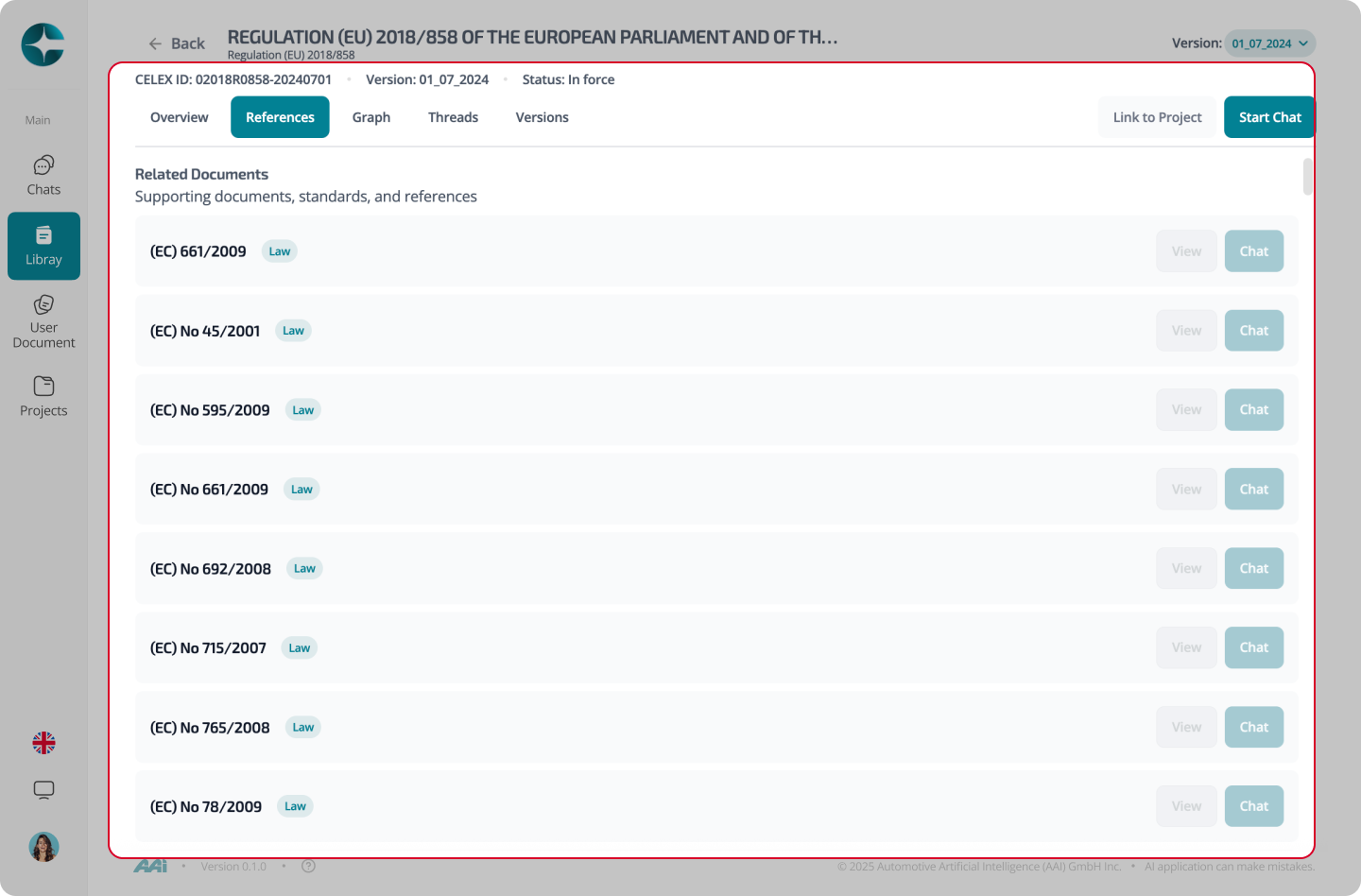Expand the Version 01_07_2024 dropdown

pyautogui.click(x=1270, y=43)
